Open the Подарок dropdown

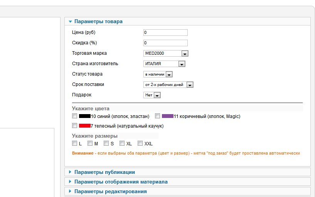157,95
